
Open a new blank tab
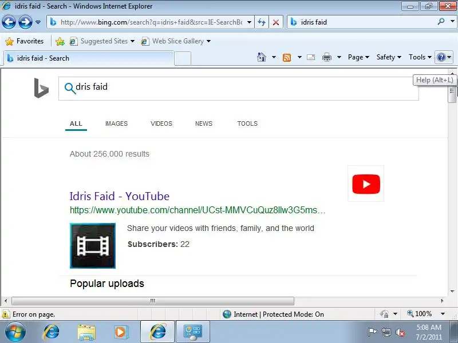(x=183, y=58)
